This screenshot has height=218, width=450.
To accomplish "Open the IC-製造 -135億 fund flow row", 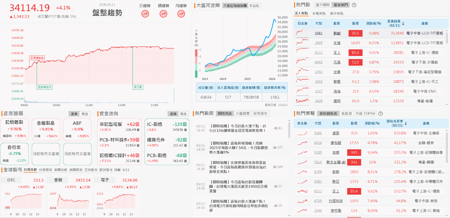I will click(167, 126).
